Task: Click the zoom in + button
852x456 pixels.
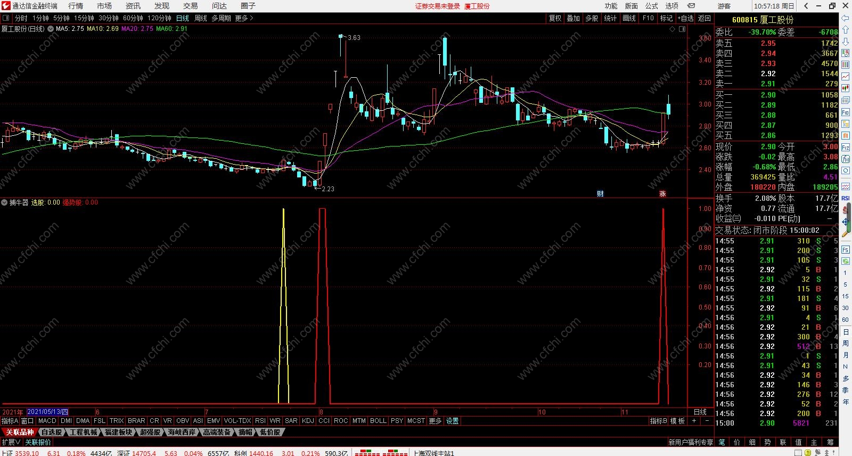Action: point(694,421)
